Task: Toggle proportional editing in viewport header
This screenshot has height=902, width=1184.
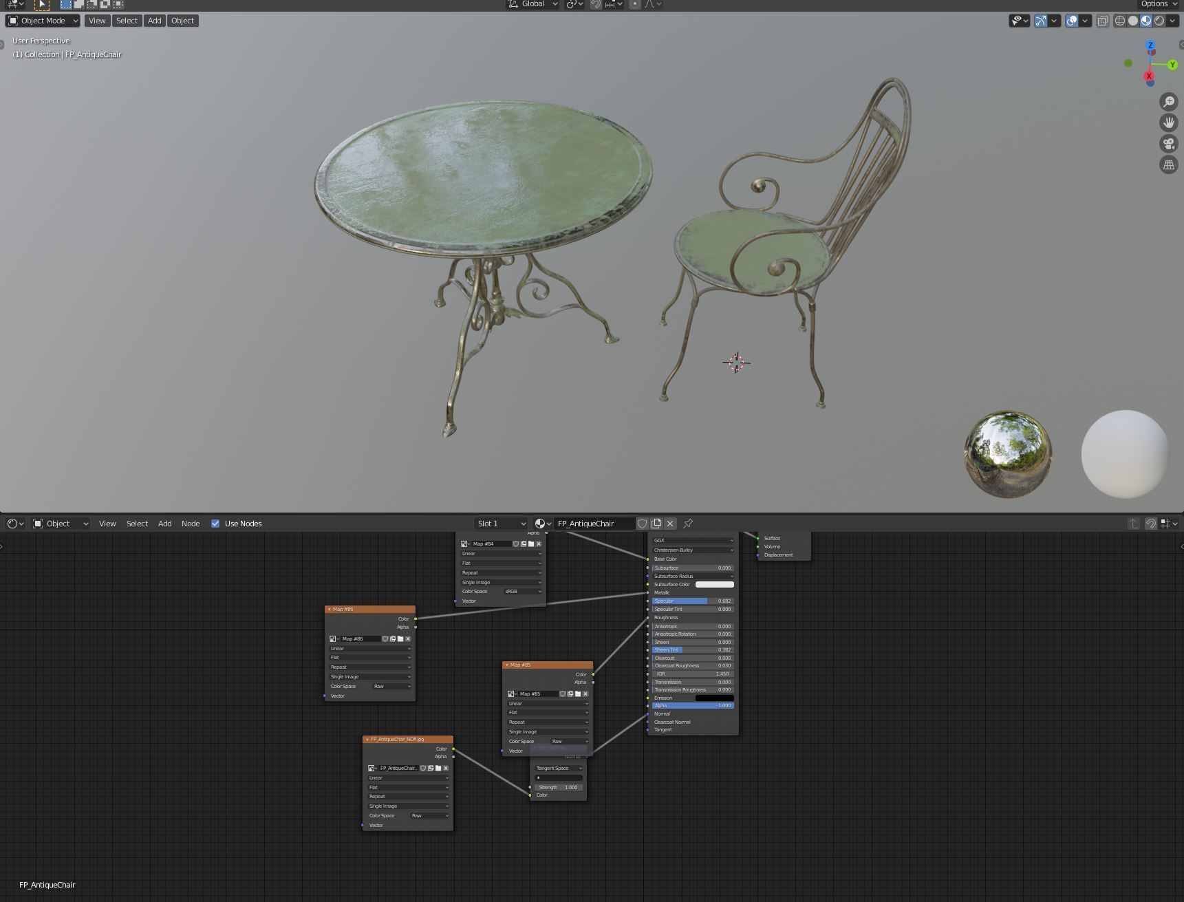Action: click(635, 4)
